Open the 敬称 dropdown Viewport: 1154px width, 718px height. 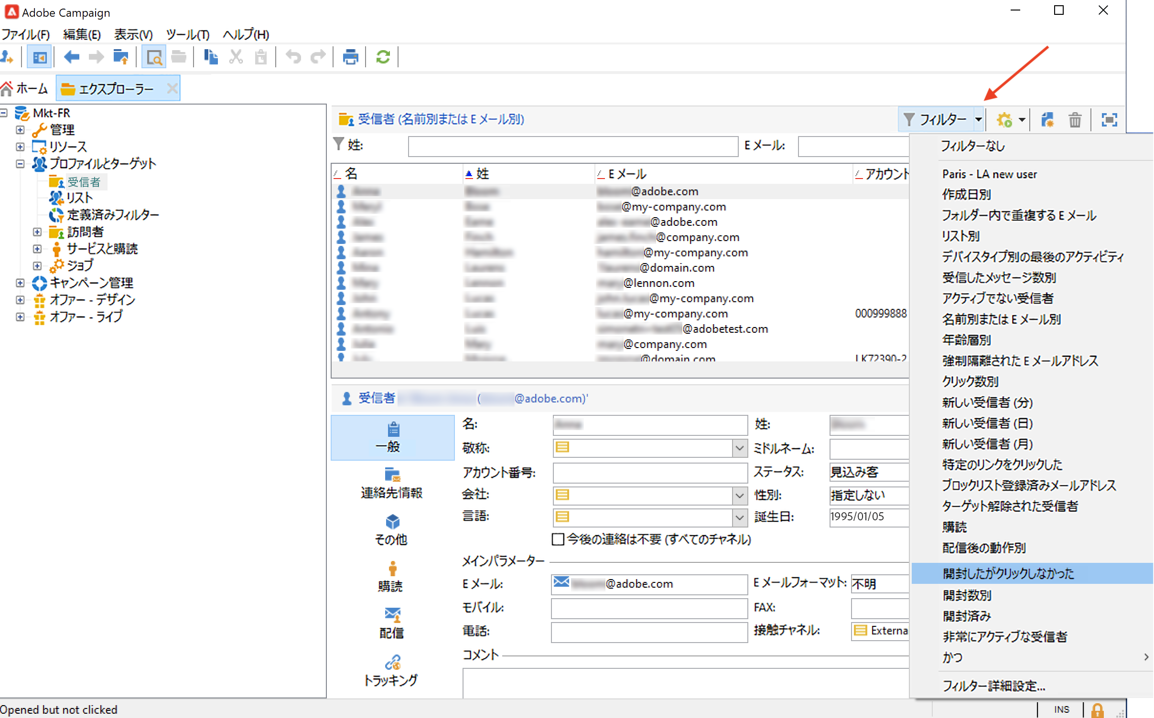(739, 448)
